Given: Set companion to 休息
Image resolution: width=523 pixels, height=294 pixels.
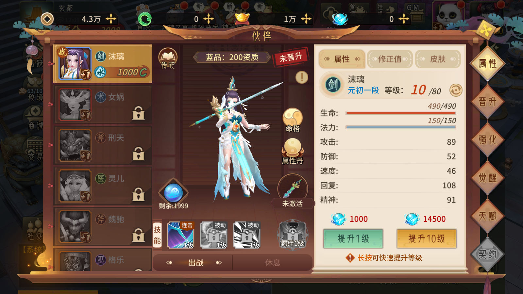Looking at the screenshot, I should [x=272, y=263].
